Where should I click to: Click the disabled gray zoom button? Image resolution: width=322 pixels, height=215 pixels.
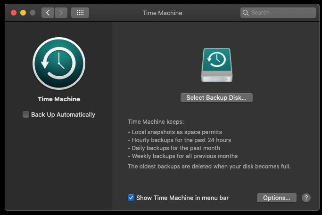pos(33,13)
